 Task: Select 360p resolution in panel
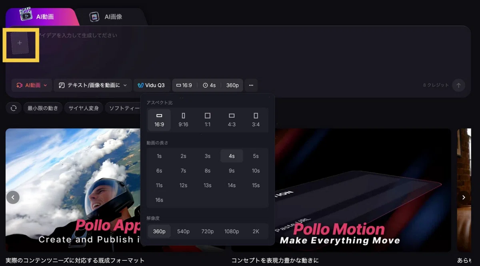[159, 232]
